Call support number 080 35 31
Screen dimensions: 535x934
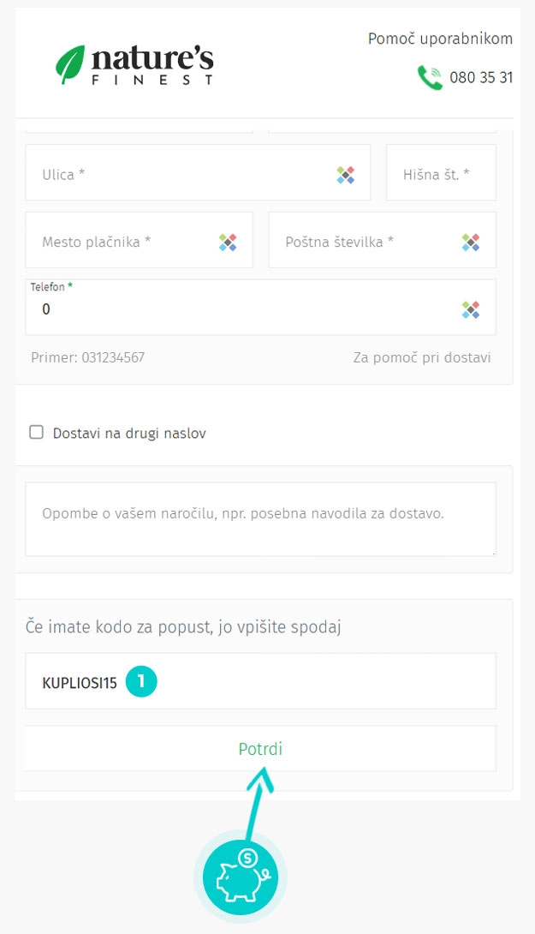point(481,77)
